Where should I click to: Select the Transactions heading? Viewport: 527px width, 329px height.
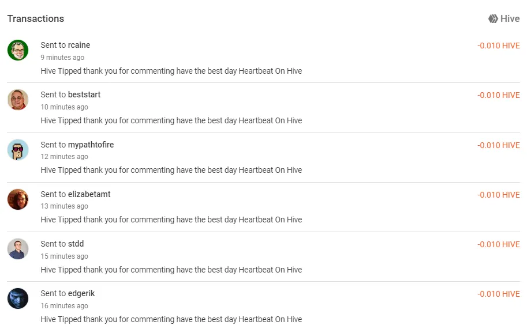(36, 19)
